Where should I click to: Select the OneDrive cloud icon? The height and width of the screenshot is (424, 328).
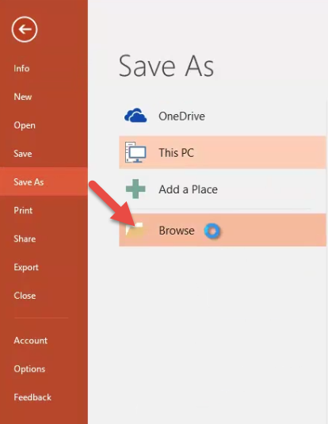coord(135,116)
